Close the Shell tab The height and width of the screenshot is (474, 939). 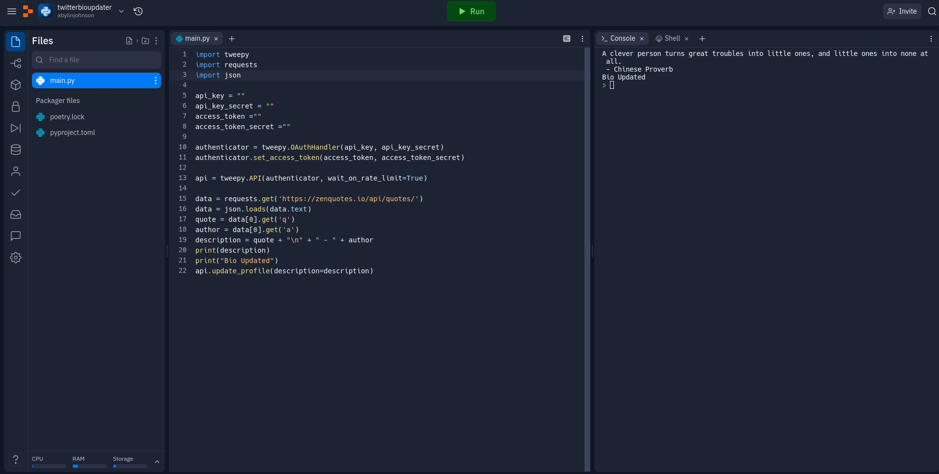[x=687, y=39]
